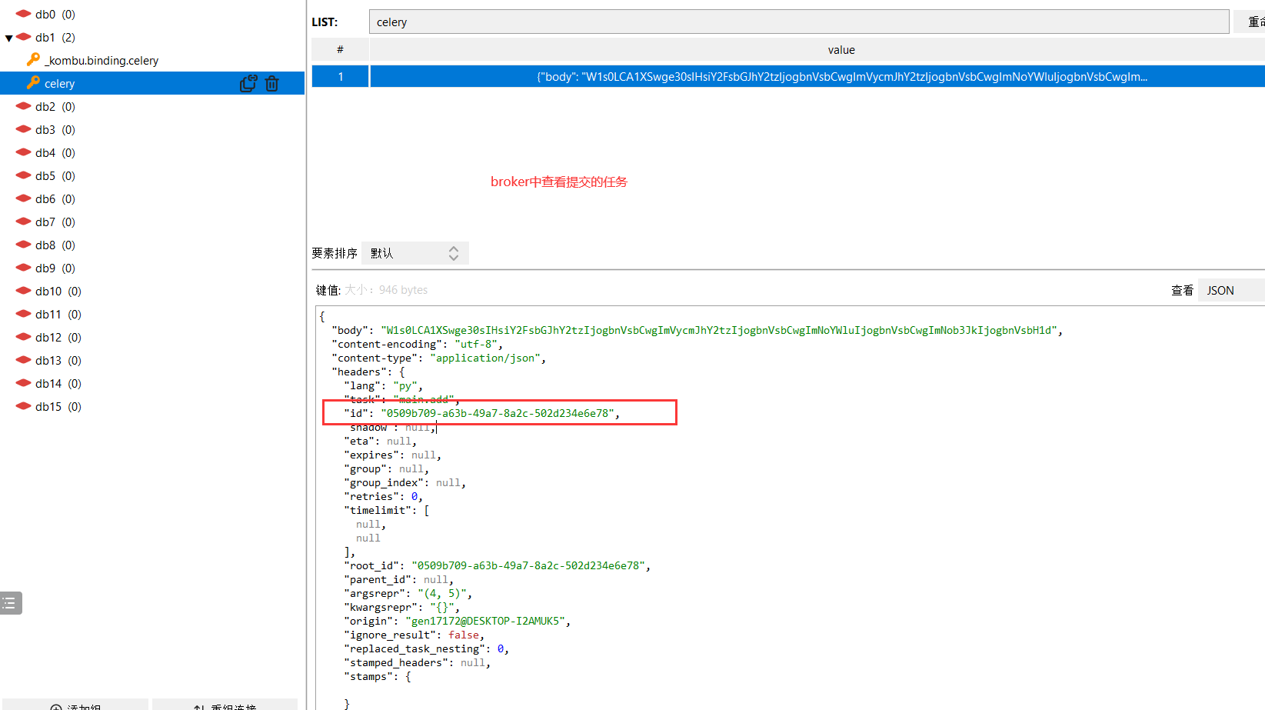Viewport: 1265px width, 710px height.
Task: Click the db15 database icon
Action: pyautogui.click(x=23, y=406)
